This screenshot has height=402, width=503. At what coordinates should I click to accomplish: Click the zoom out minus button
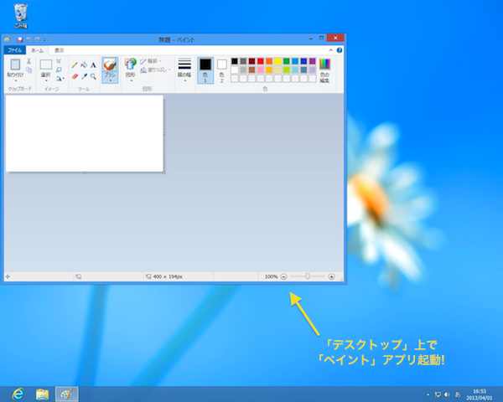[x=283, y=276]
